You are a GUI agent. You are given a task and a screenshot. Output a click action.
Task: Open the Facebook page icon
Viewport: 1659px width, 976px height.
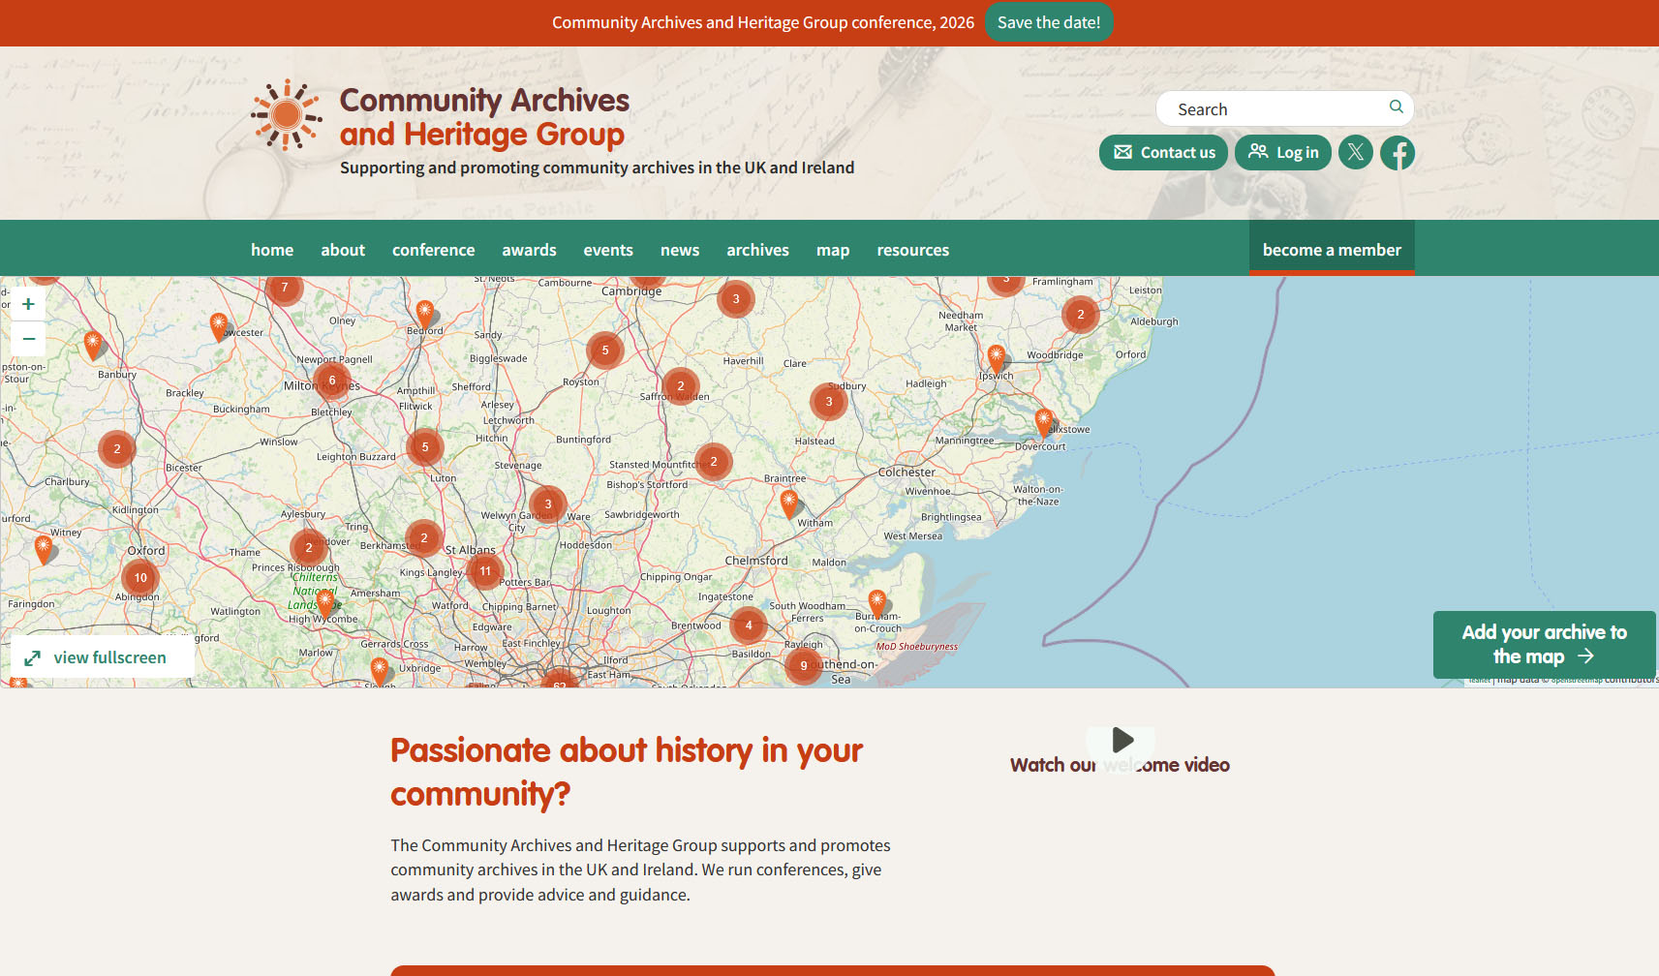tap(1398, 152)
